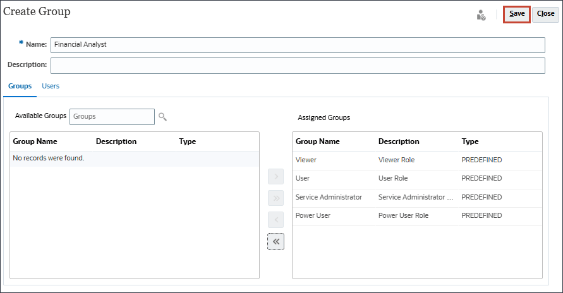Image resolution: width=563 pixels, height=293 pixels.
Task: Focus the Description text field
Action: pyautogui.click(x=297, y=65)
